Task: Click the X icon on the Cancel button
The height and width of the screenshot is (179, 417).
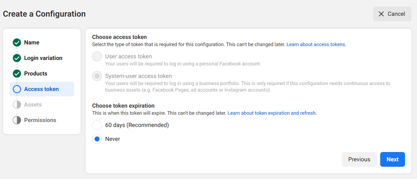Action: (x=381, y=14)
